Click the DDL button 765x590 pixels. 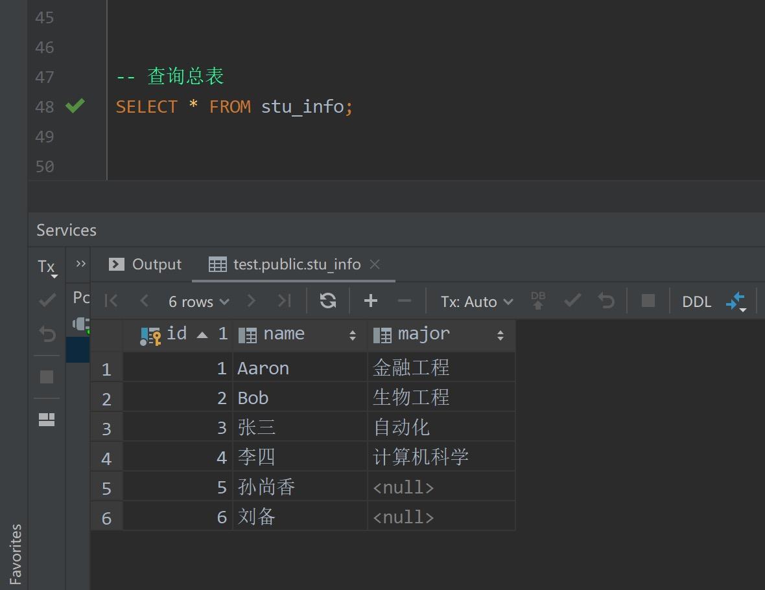tap(696, 302)
